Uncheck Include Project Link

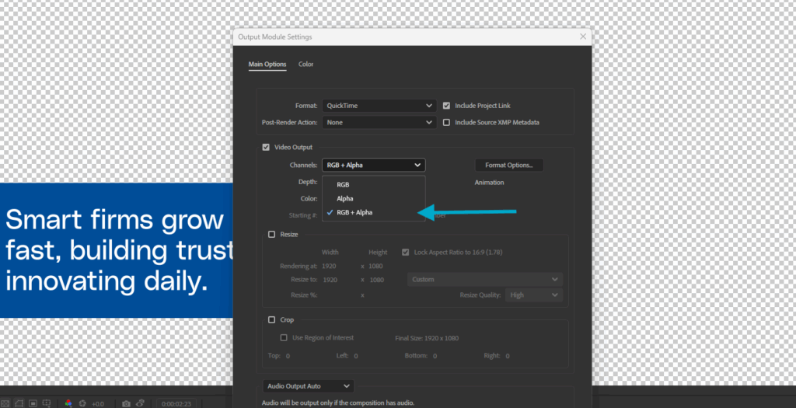pos(447,106)
